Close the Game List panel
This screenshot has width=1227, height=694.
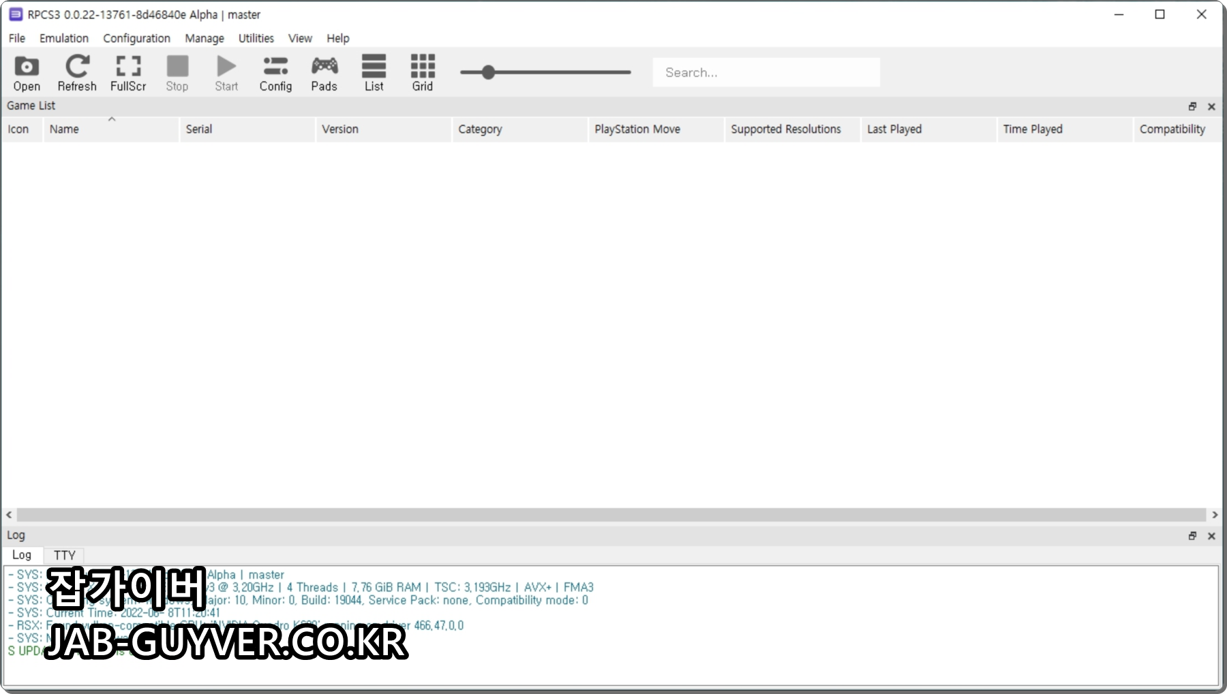click(x=1211, y=106)
